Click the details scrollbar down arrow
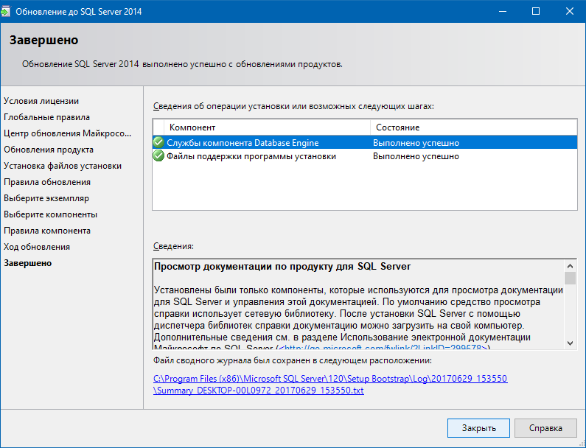586x448 pixels. click(x=570, y=343)
